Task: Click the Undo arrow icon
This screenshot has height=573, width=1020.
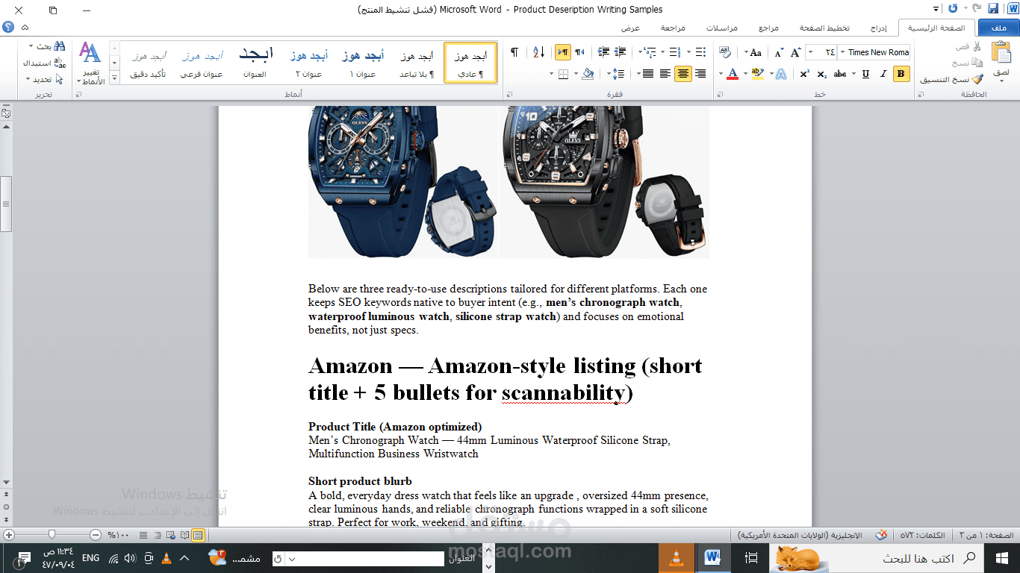Action: click(x=976, y=9)
